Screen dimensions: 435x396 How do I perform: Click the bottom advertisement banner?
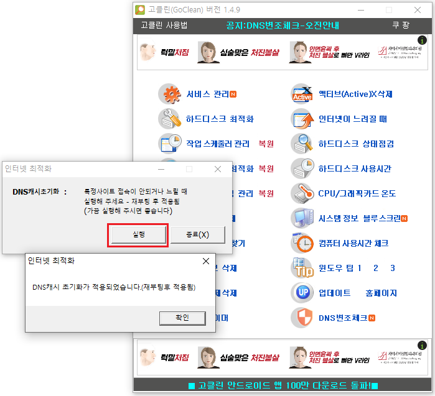point(283,357)
